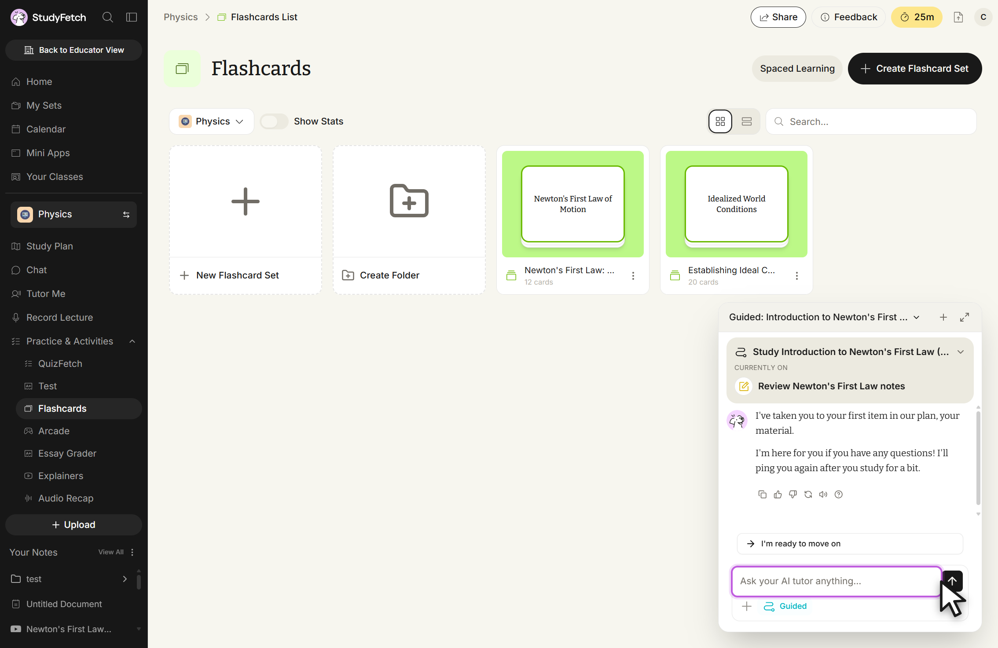Open Idealized World Conditions thumbnail

point(737,204)
